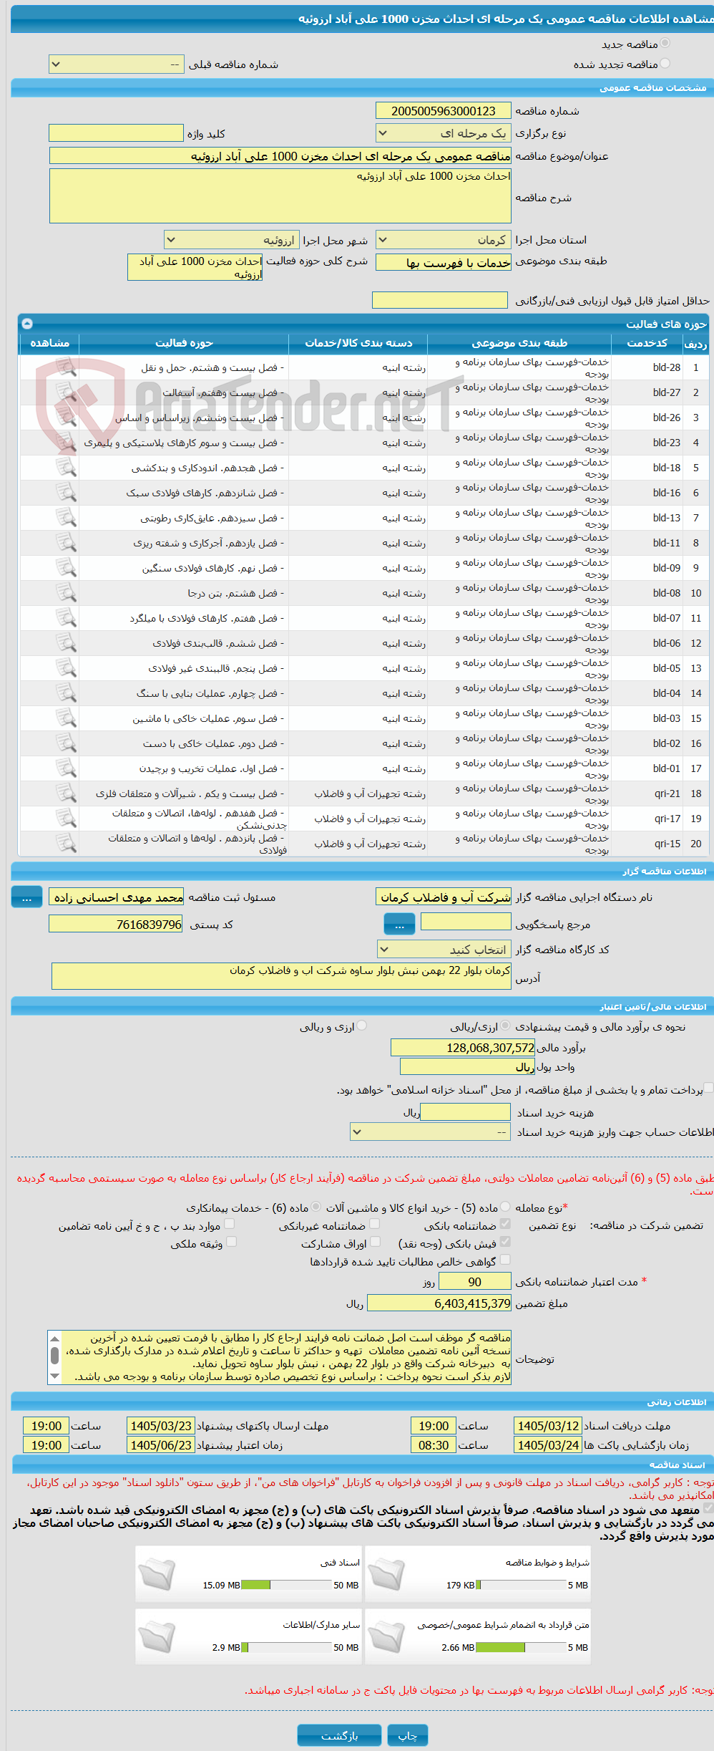
Task: Click the کلید واژه input field
Action: pos(116,133)
